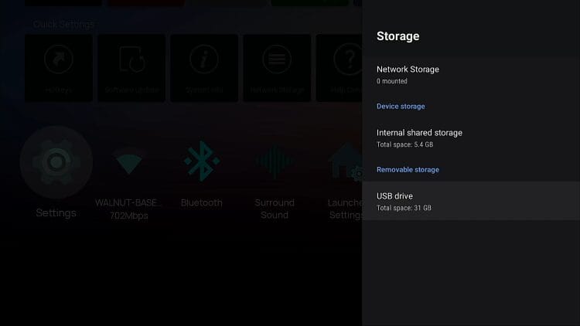The image size is (580, 326).
Task: Click the Device storage section header
Action: (401, 107)
